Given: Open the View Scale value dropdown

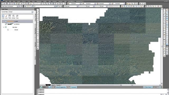Looking at the screenshot, I should tap(158, 87).
